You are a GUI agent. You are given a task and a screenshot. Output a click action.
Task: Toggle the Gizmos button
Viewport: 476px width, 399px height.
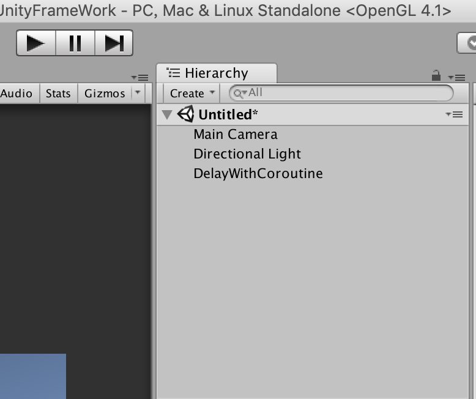(x=105, y=93)
